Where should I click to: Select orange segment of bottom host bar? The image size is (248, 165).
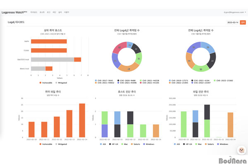coord(49,68)
